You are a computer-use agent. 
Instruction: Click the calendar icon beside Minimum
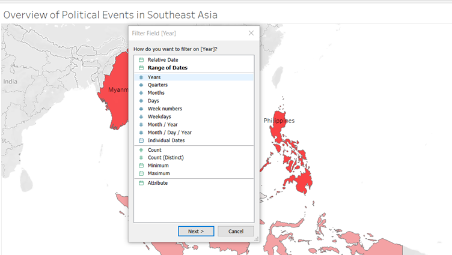141,166
